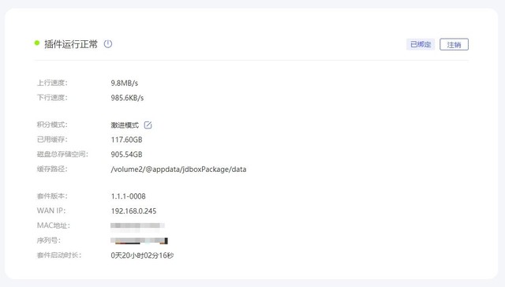Image resolution: width=505 pixels, height=287 pixels.
Task: Click the uptime value 0天20小时02分16秒
Action: [x=142, y=255]
